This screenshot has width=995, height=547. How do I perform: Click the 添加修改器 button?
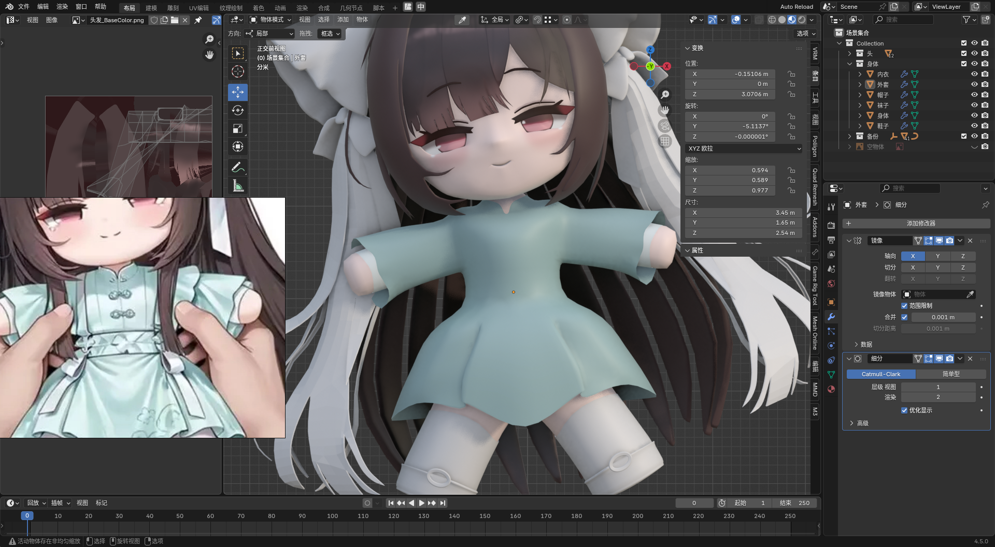coord(920,224)
